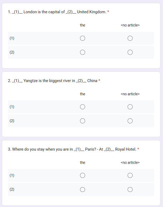Screen dimensions: 163x207
Task: Select '<no article>' for blank (2) in question 1
Action: (x=130, y=52)
